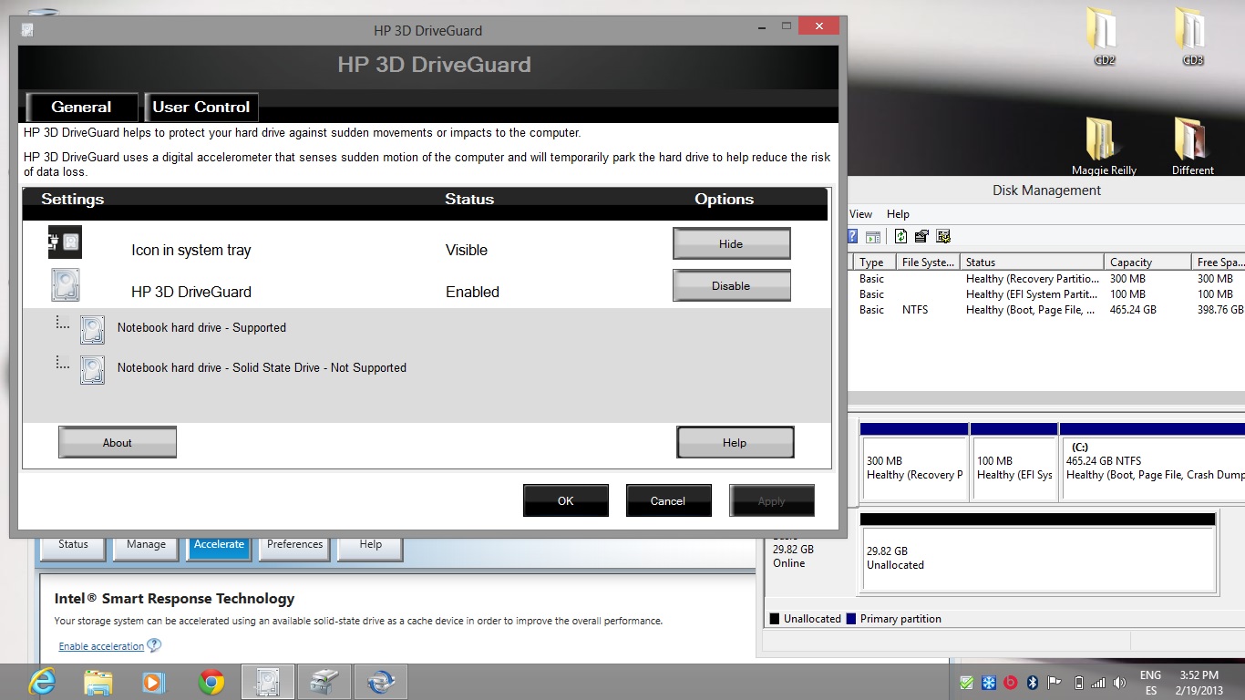Select the 29.82 GB Unallocated disk region
Screen dimensions: 1245x700
[x=1037, y=558]
